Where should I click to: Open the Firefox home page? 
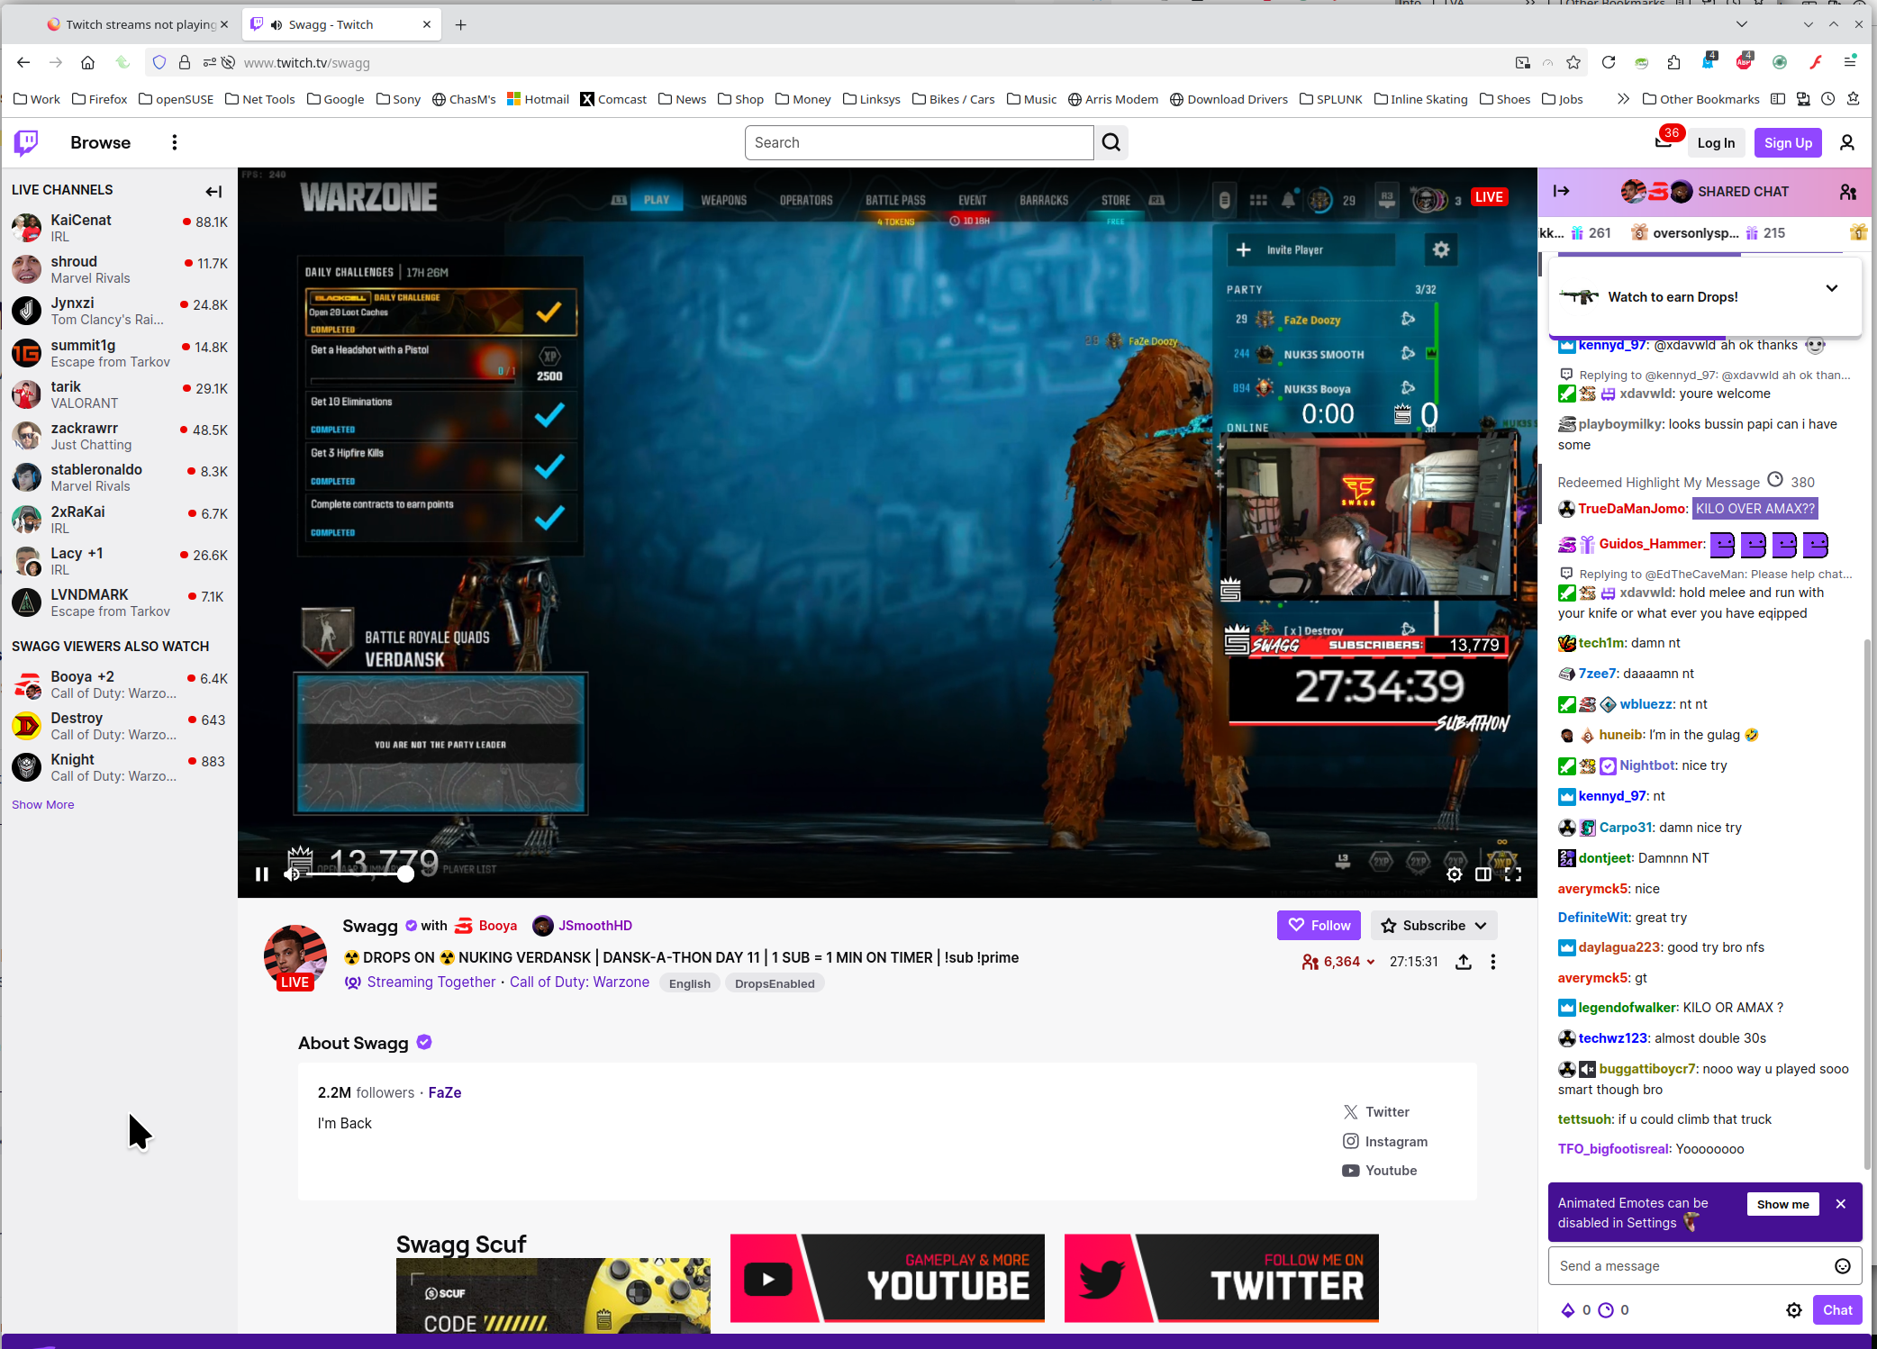87,62
